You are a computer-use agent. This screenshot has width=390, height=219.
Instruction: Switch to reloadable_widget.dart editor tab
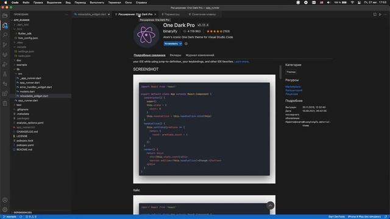click(91, 15)
